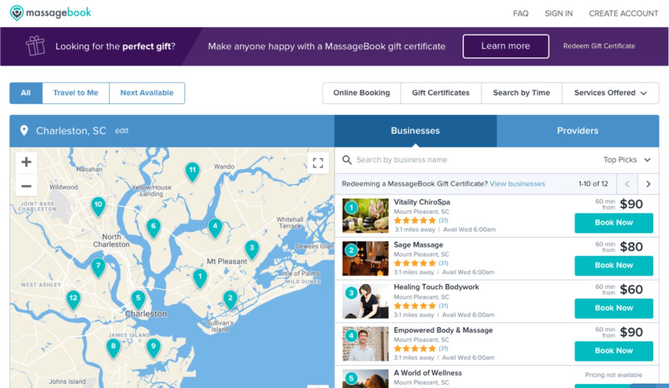Open the Top Picks sort dropdown

626,160
